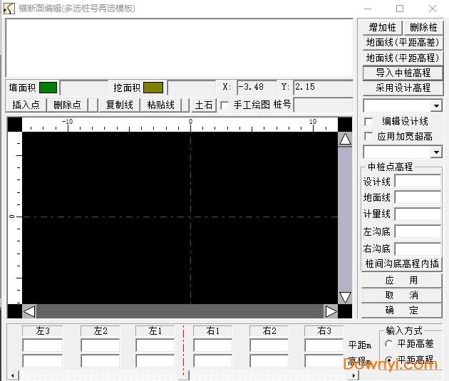Focus the 左沟底 elevation field
The width and height of the screenshot is (449, 381).
click(418, 231)
